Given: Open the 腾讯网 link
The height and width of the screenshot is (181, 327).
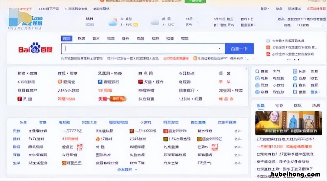Looking at the screenshot, I should point(145,73).
